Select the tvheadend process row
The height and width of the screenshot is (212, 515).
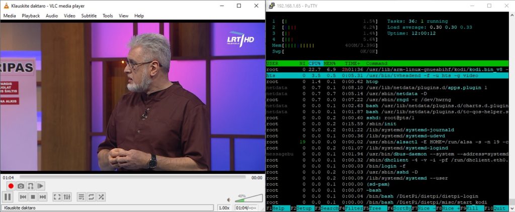click(388, 76)
